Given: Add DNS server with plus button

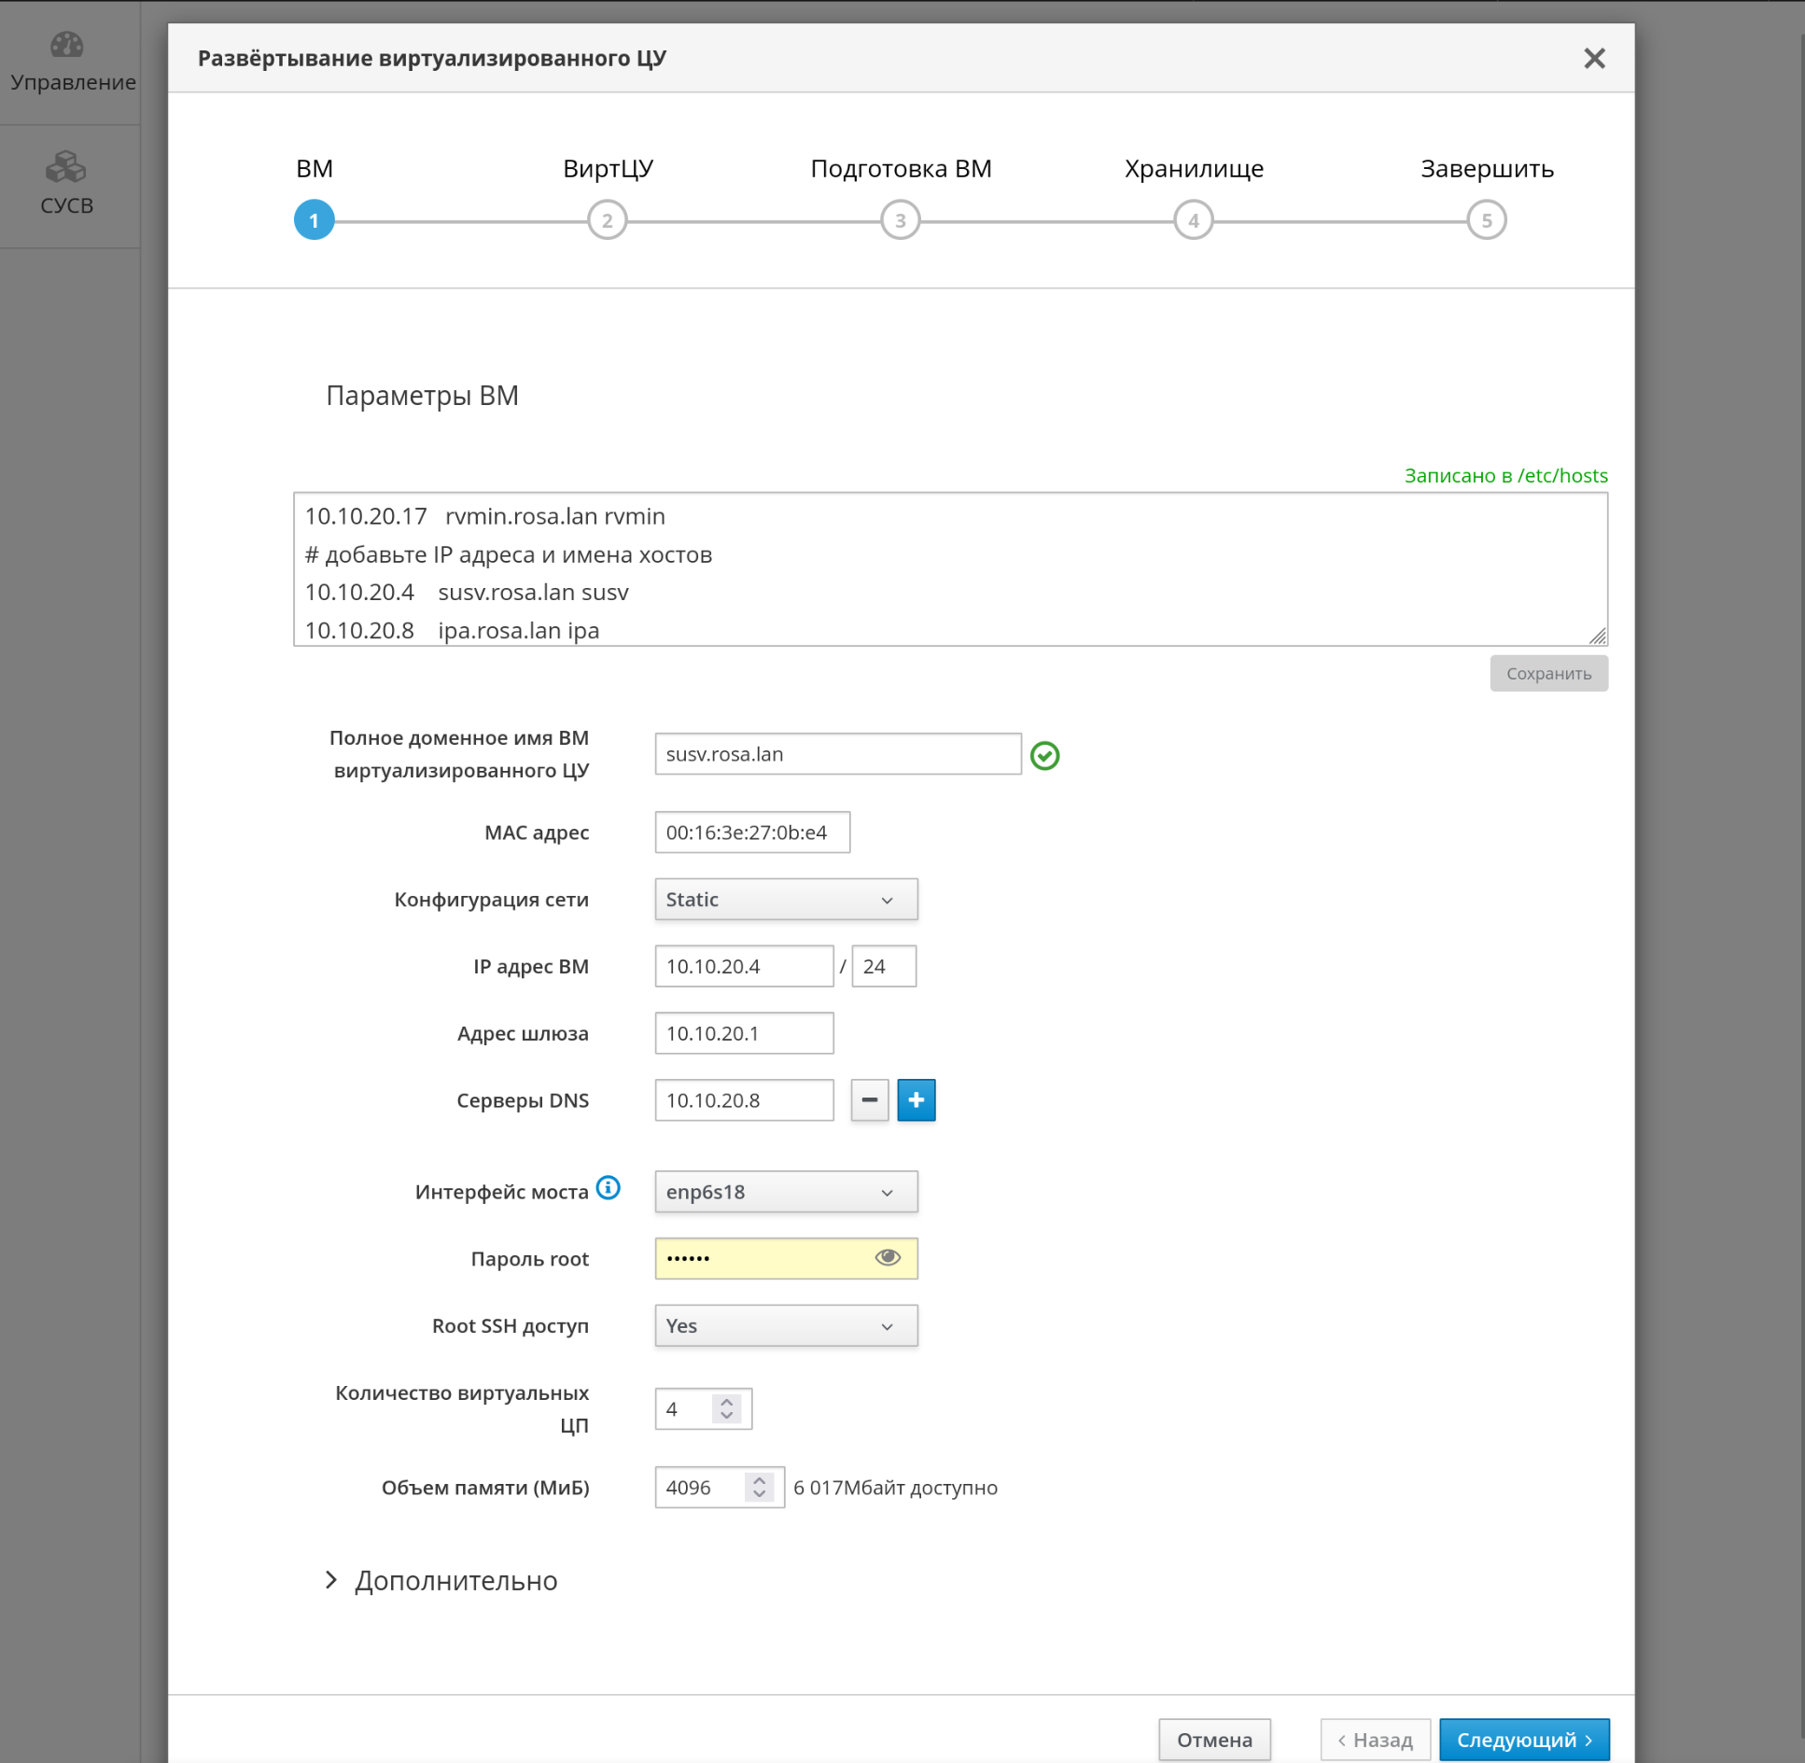Looking at the screenshot, I should point(916,1100).
